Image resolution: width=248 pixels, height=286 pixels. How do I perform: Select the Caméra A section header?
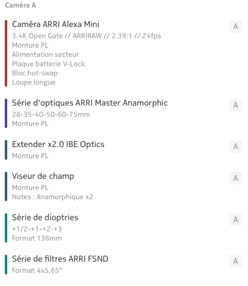point(20,5)
